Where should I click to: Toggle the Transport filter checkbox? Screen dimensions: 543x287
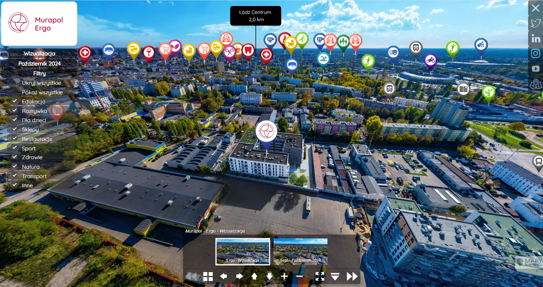click(x=15, y=176)
